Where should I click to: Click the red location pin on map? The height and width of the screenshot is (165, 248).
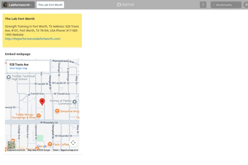42,102
